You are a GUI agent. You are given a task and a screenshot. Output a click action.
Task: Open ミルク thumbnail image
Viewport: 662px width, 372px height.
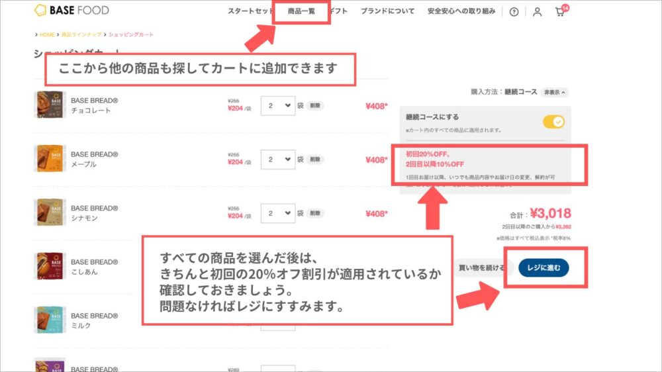coord(50,320)
